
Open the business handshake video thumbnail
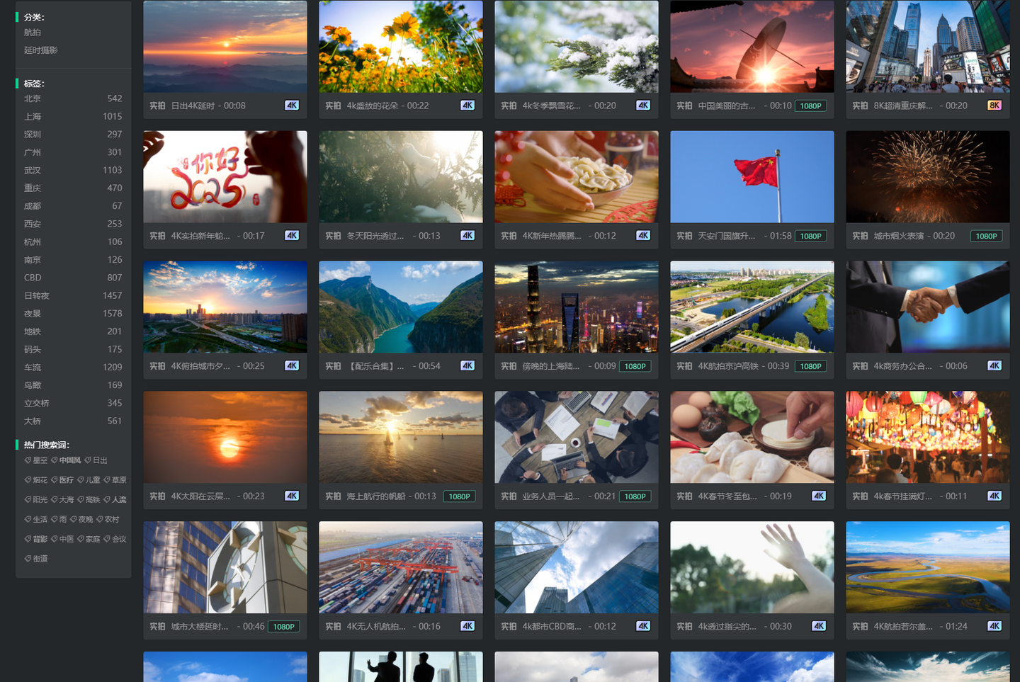[x=928, y=307]
